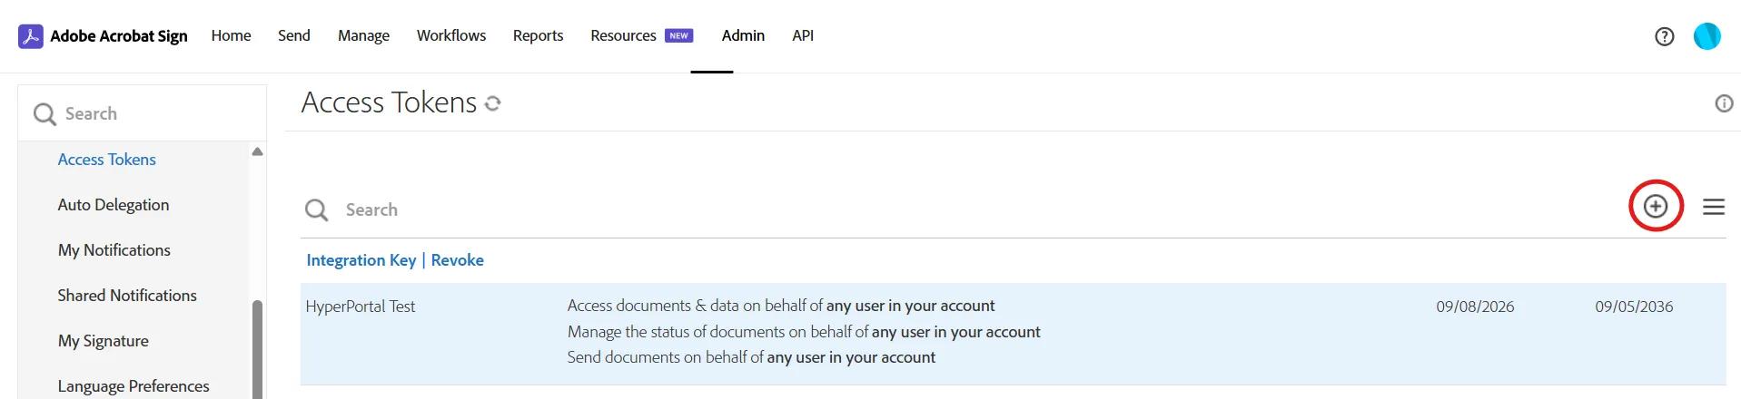Click the Adobe Acrobat Sign logo
1741x399 pixels.
[x=103, y=36]
